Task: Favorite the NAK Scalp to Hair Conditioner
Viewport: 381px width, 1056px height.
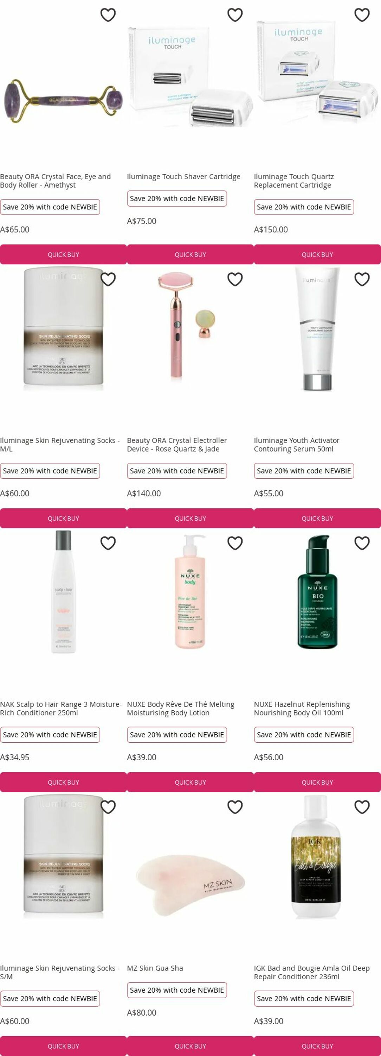Action: (x=108, y=543)
